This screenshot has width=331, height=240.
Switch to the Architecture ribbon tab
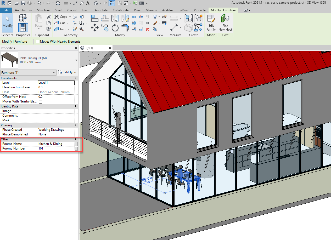pyautogui.click(x=23, y=10)
